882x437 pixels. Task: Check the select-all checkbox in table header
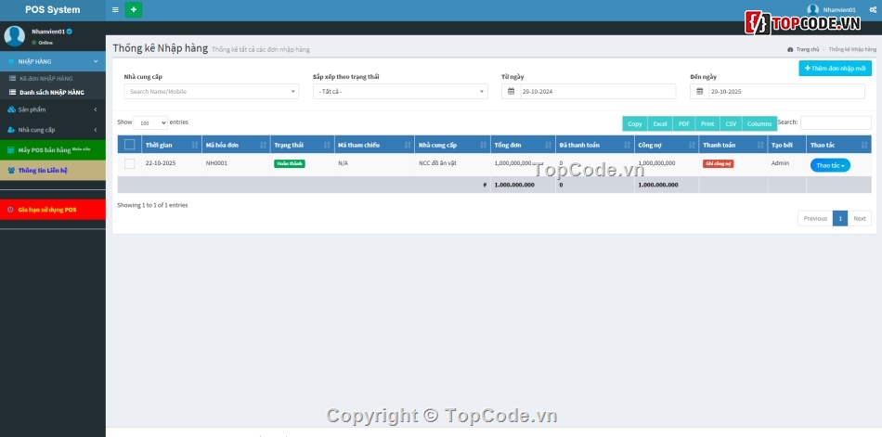(129, 145)
